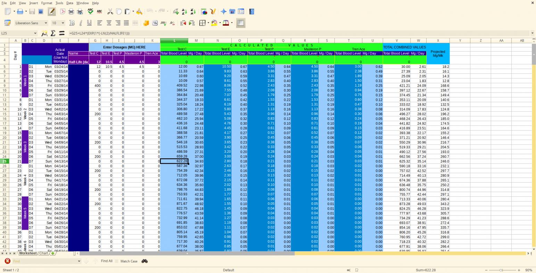Open the Navigator star icon
This screenshot has width=536, height=273.
(223, 11)
